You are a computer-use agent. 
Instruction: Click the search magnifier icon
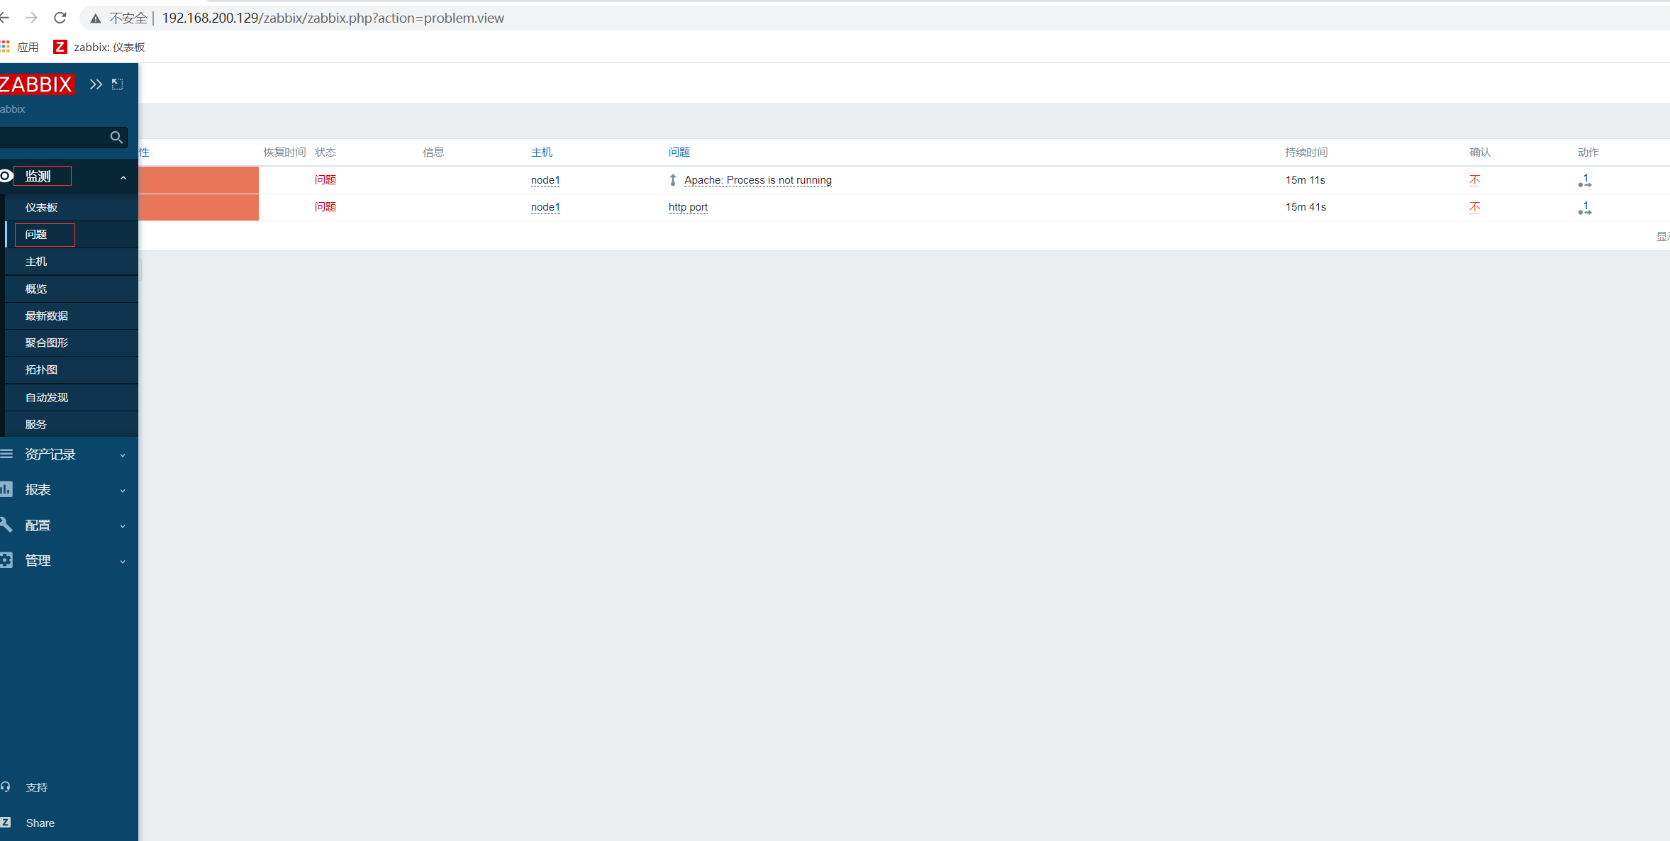click(x=116, y=138)
